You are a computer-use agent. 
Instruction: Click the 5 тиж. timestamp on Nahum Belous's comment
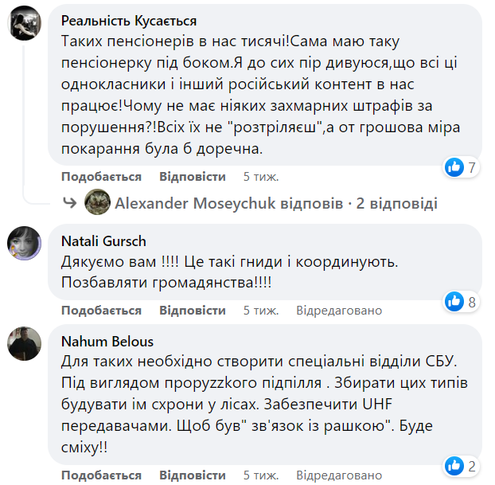261,475
